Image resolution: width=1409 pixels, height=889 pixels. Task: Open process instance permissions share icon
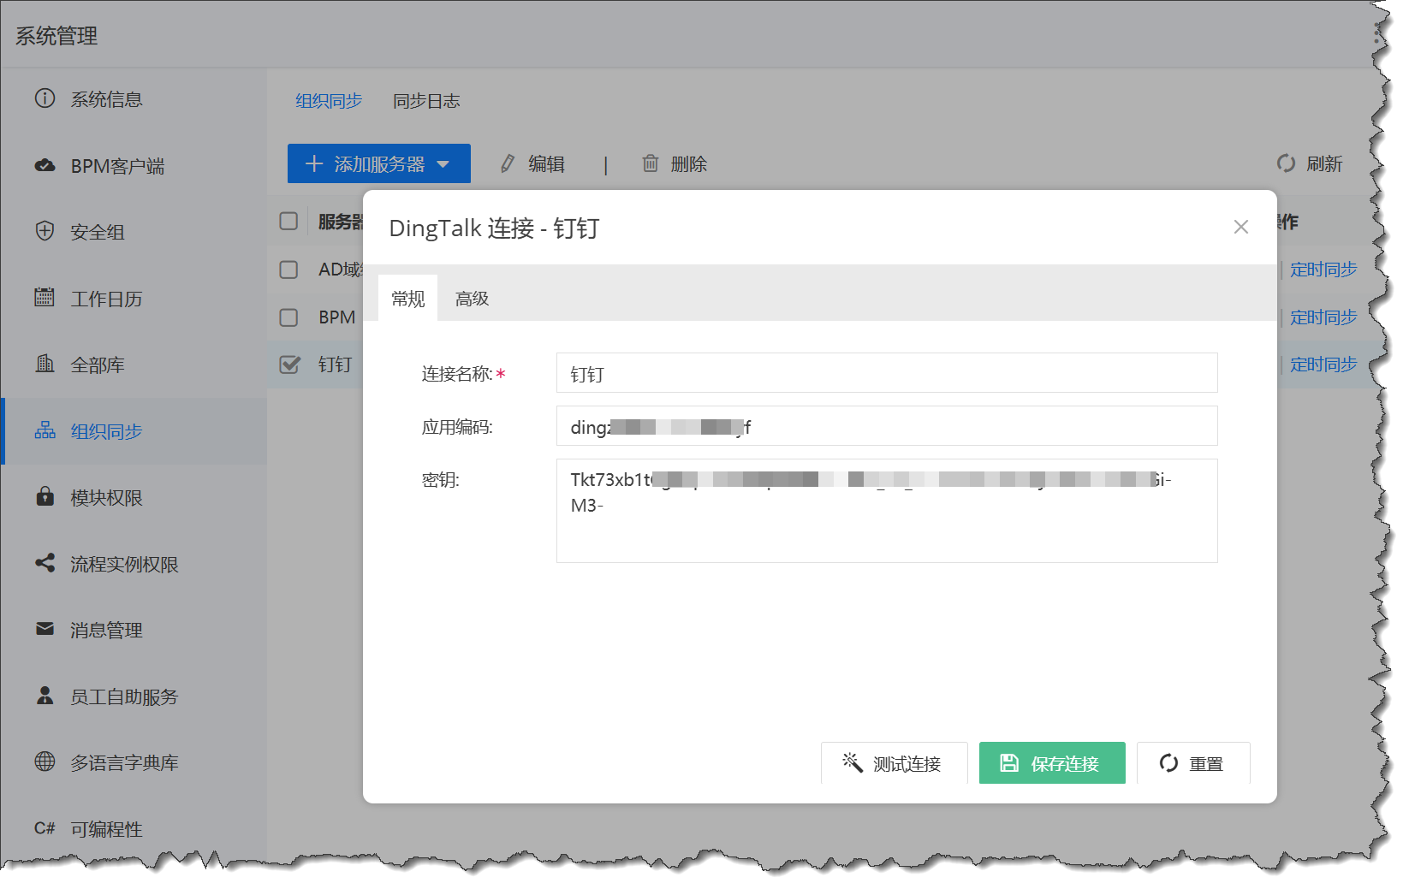[x=45, y=563]
